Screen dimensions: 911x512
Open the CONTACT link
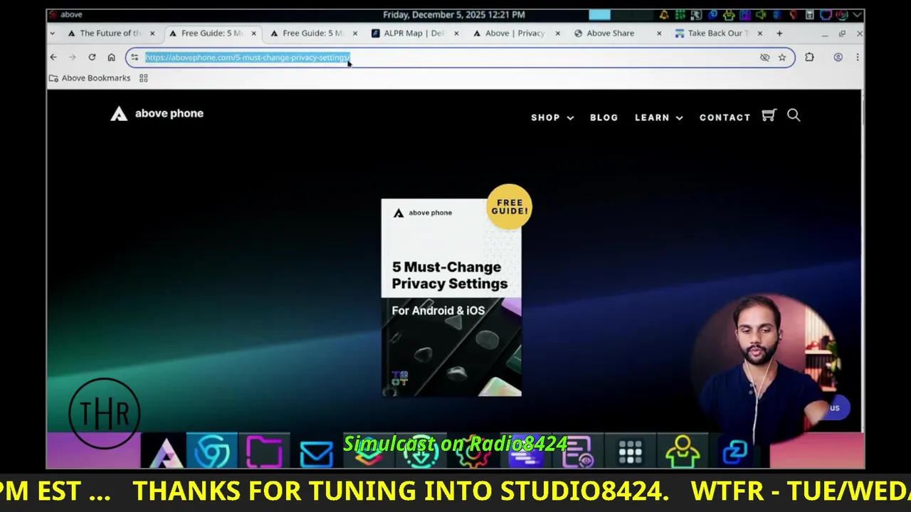click(x=725, y=117)
